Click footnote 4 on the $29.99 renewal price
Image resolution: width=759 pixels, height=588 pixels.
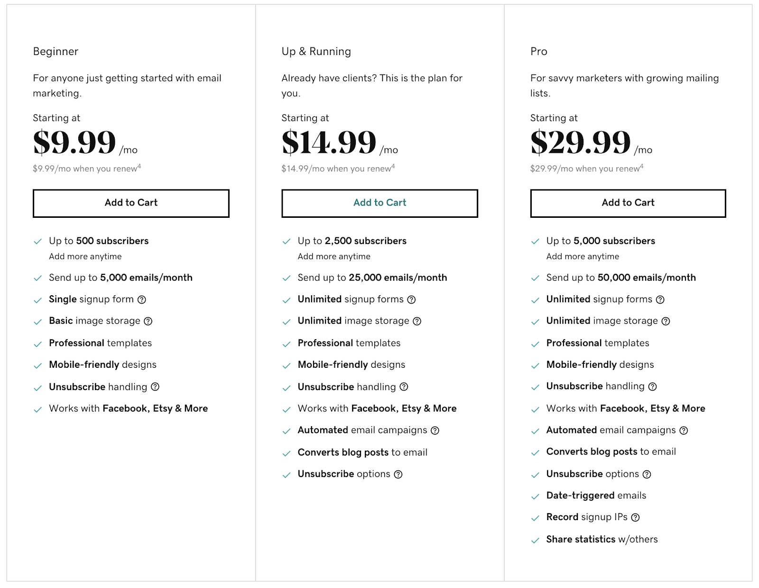[x=642, y=166]
